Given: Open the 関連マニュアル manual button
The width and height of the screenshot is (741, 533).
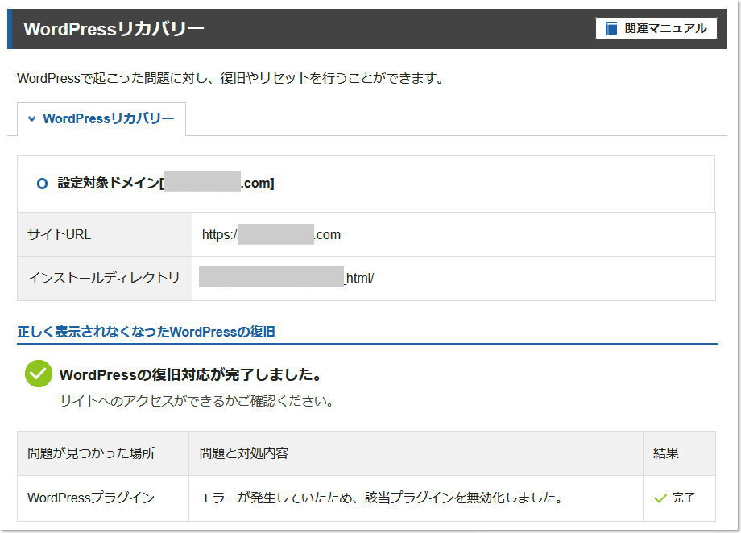Looking at the screenshot, I should point(656,28).
